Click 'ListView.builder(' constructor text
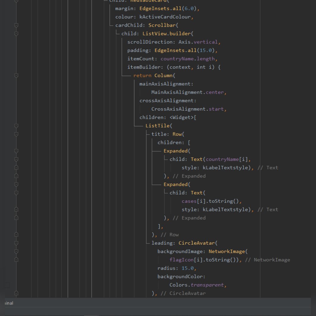The height and width of the screenshot is (316, 316). (x=168, y=34)
